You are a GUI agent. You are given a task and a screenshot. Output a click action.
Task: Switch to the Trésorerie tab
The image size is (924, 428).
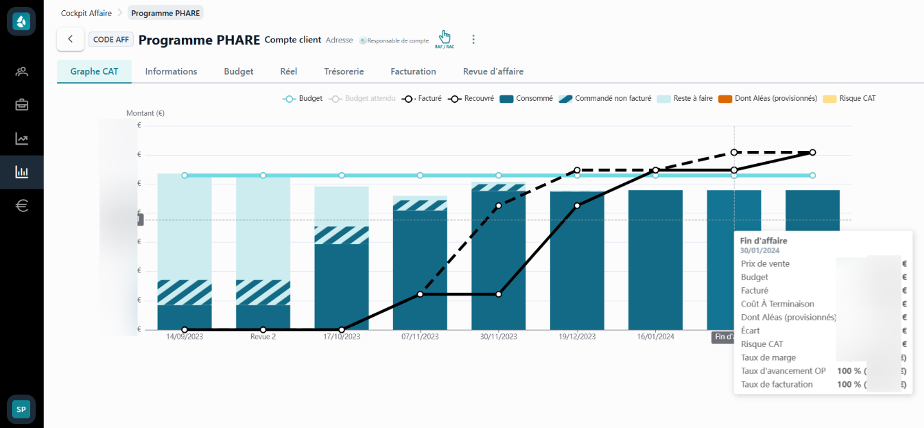344,71
